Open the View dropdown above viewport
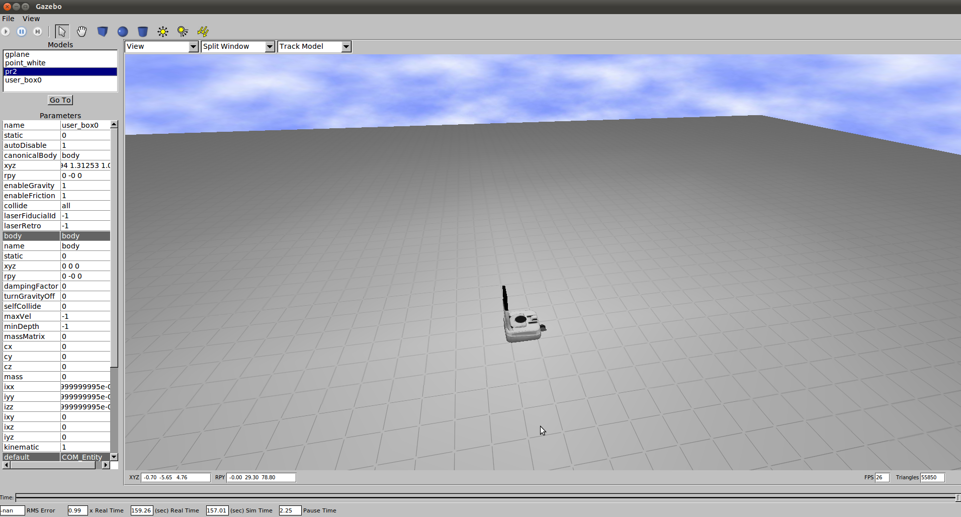 tap(161, 46)
